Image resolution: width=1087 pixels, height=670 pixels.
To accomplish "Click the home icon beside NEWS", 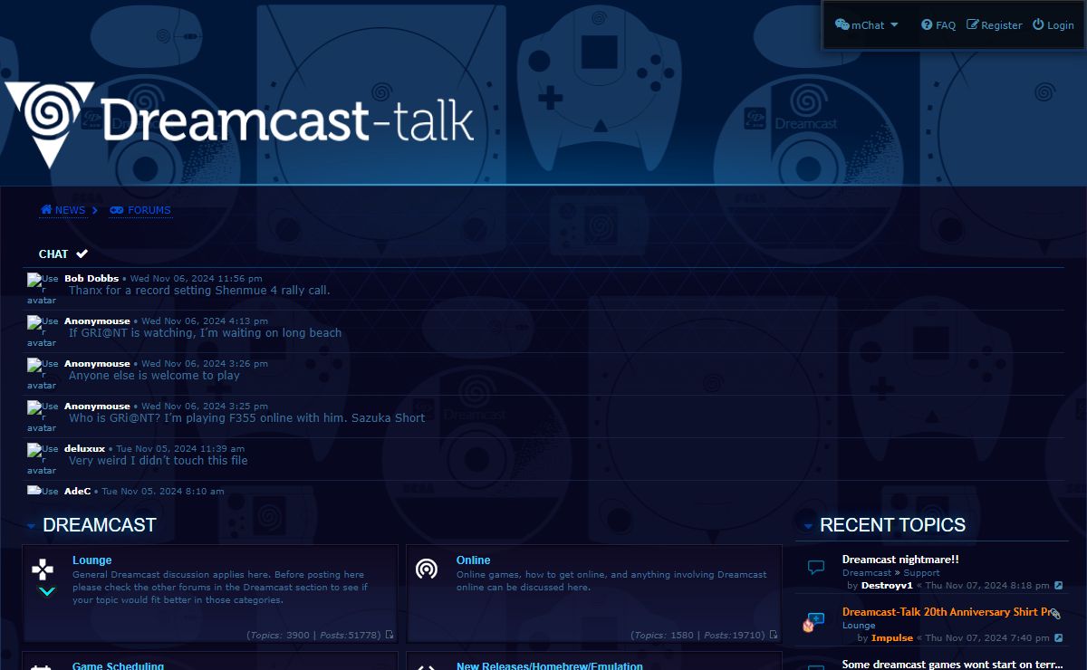I will (x=46, y=210).
